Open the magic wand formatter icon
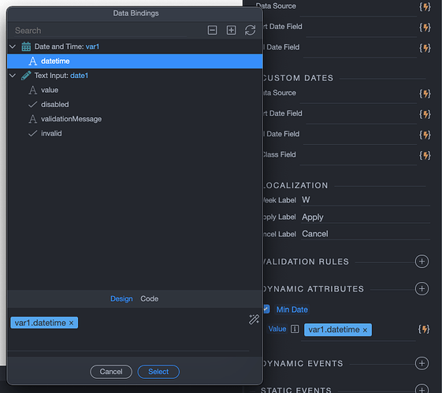 [x=254, y=320]
